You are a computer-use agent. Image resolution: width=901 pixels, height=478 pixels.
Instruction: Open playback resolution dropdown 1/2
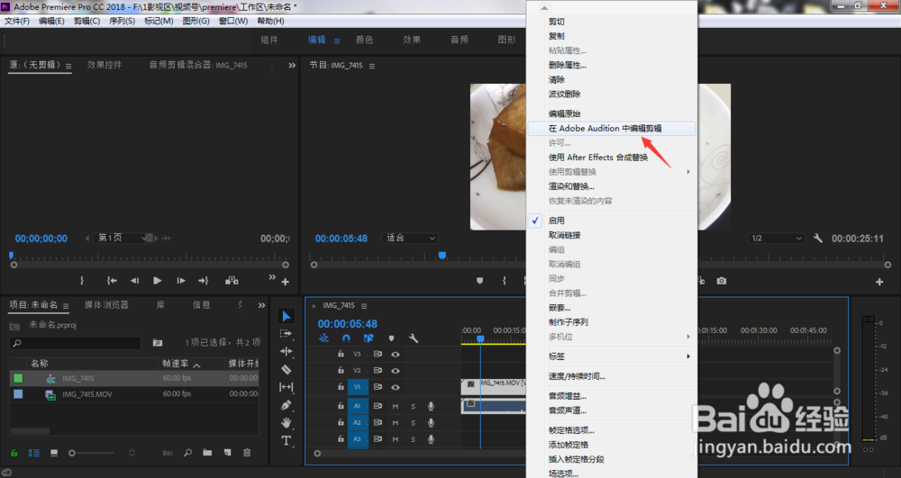[777, 239]
